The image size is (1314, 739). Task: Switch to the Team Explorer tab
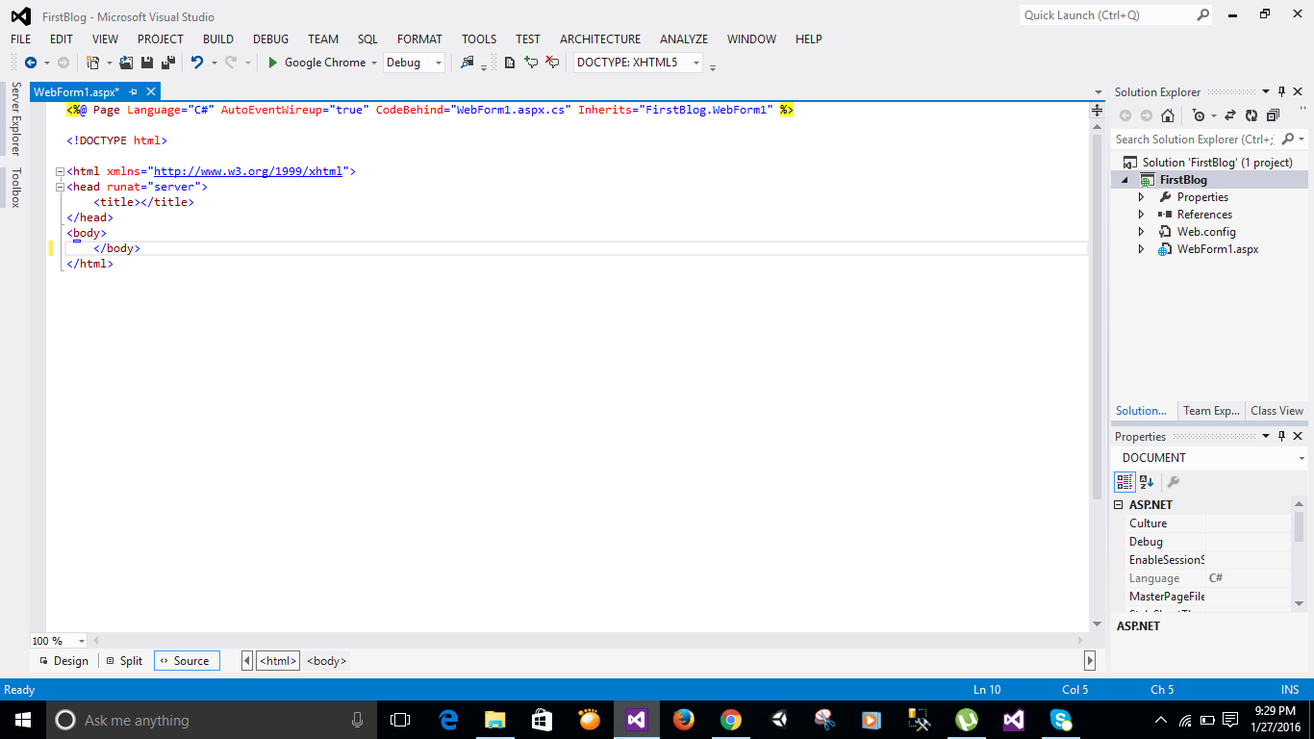(1211, 411)
